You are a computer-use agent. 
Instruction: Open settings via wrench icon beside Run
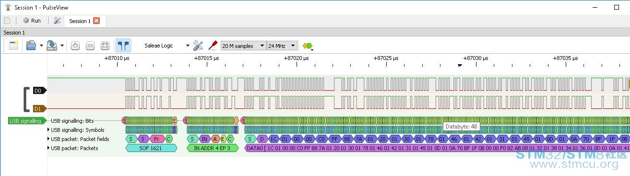click(57, 21)
